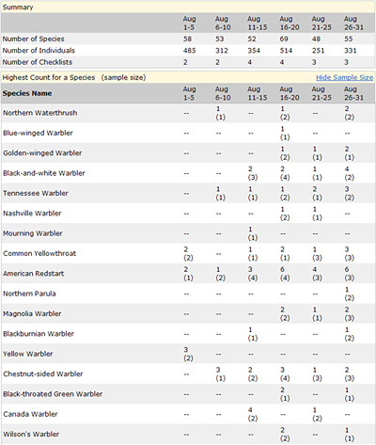Click the Northern Waterthrush species row
376x445 pixels.
[188, 113]
